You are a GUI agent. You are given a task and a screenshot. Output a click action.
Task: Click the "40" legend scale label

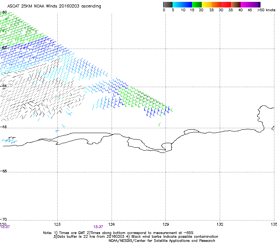click(240, 10)
